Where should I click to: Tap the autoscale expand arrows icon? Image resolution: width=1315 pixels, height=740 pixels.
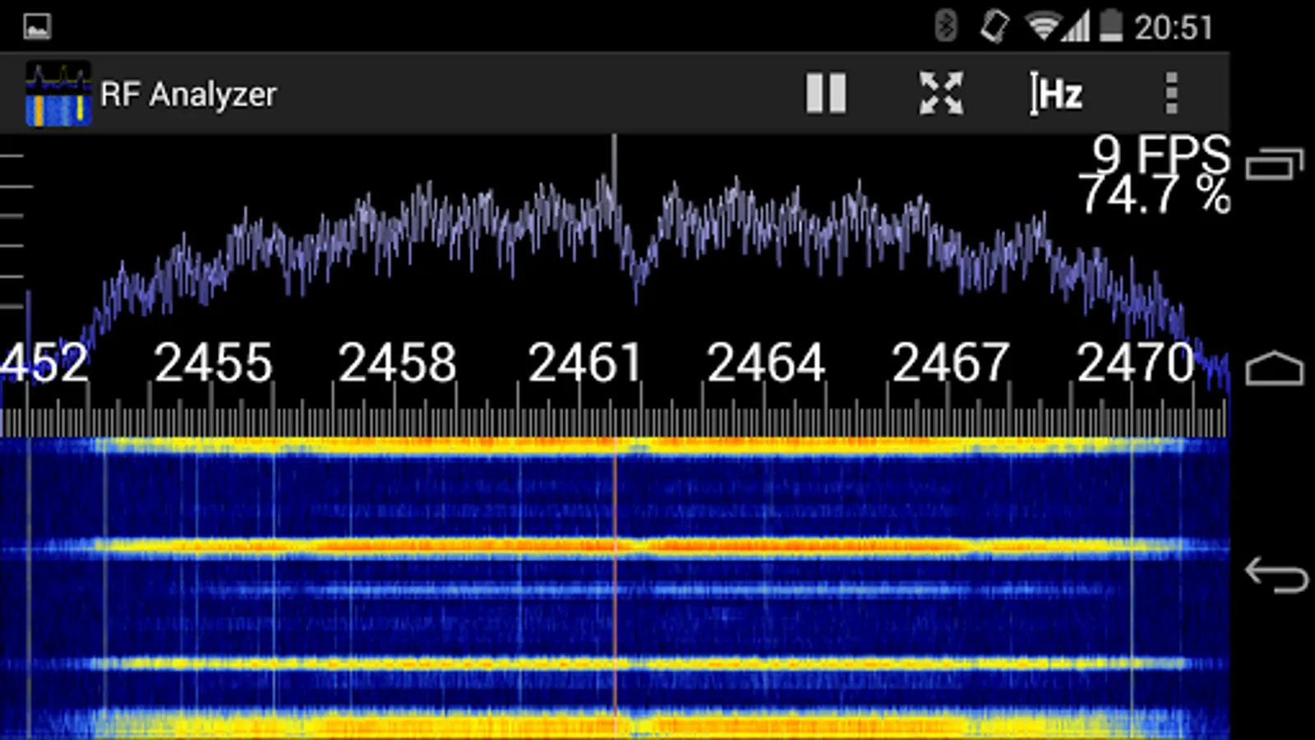click(941, 93)
